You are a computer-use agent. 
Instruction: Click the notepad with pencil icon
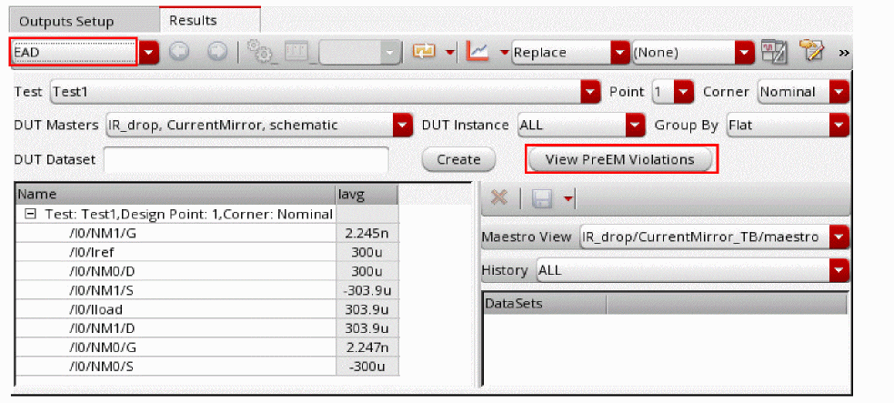coord(810,52)
